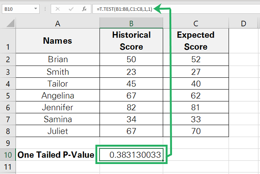Viewport: 260px width, 174px height.
Task: Select column B header
Action: [x=131, y=24]
